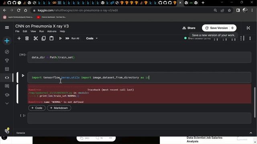
Task: Open YouTube channel dashboard bookmark
Action: pyautogui.click(x=51, y=17)
